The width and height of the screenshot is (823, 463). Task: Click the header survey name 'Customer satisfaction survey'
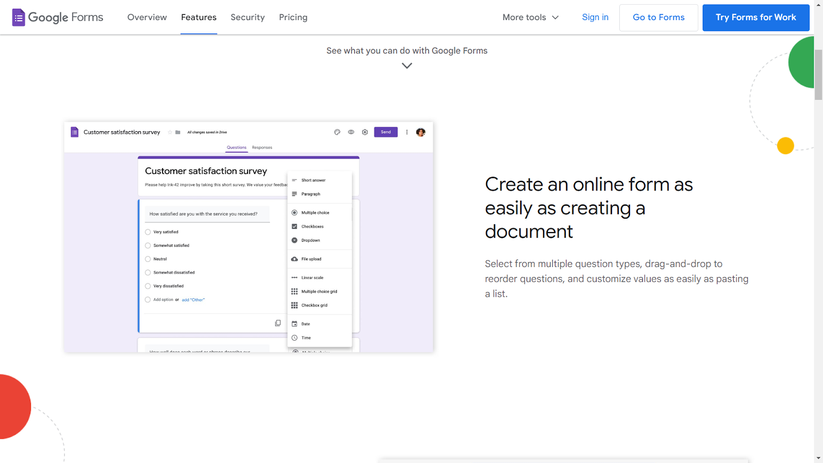122,132
